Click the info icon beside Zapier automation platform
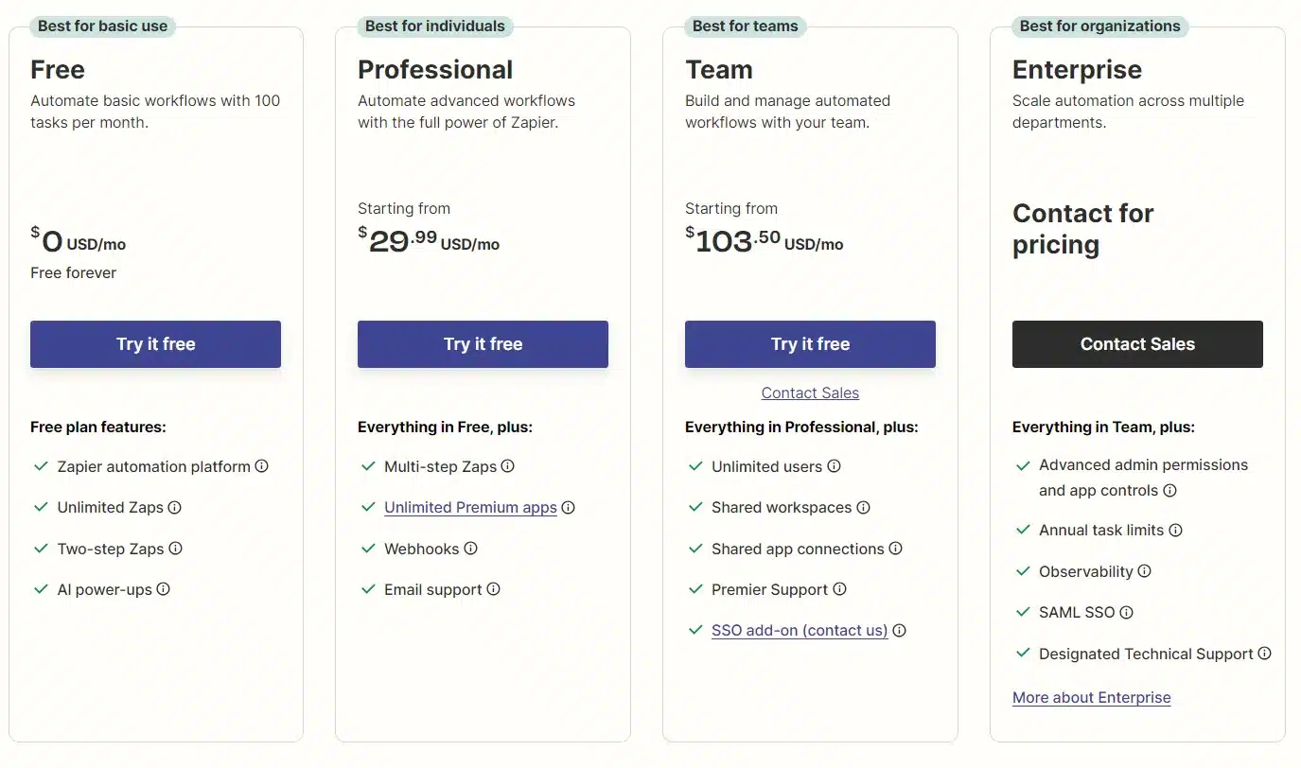The image size is (1301, 768). (x=263, y=466)
